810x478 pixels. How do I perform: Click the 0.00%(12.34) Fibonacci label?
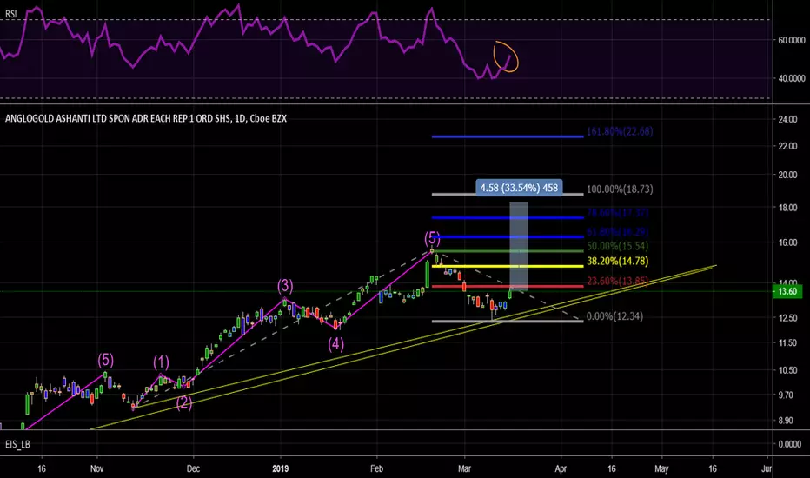(x=614, y=316)
